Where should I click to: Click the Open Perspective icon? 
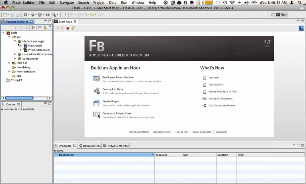(x=273, y=15)
